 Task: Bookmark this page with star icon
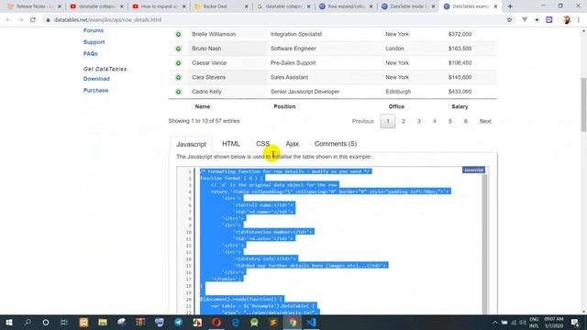509,20
